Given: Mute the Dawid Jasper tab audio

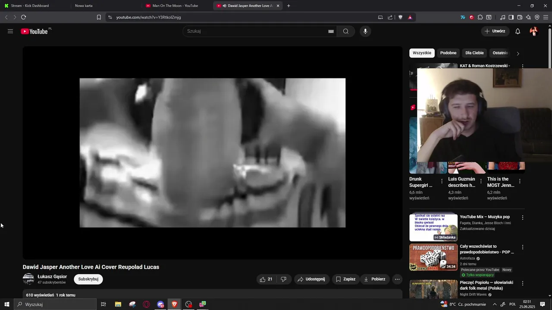Looking at the screenshot, I should [224, 6].
